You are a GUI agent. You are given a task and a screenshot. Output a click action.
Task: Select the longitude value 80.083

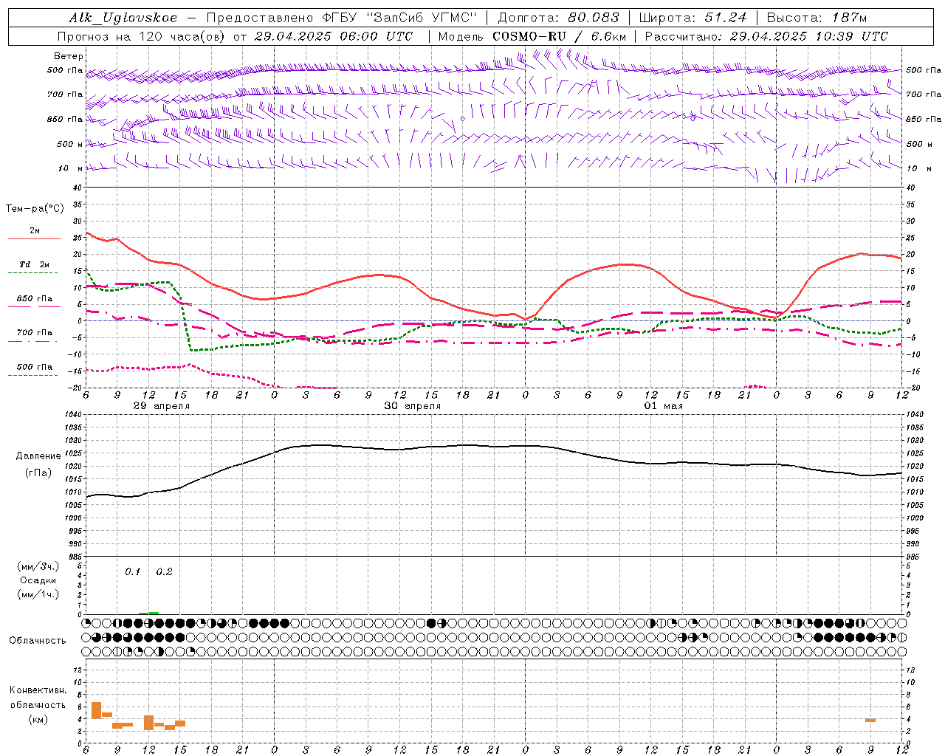click(x=594, y=18)
